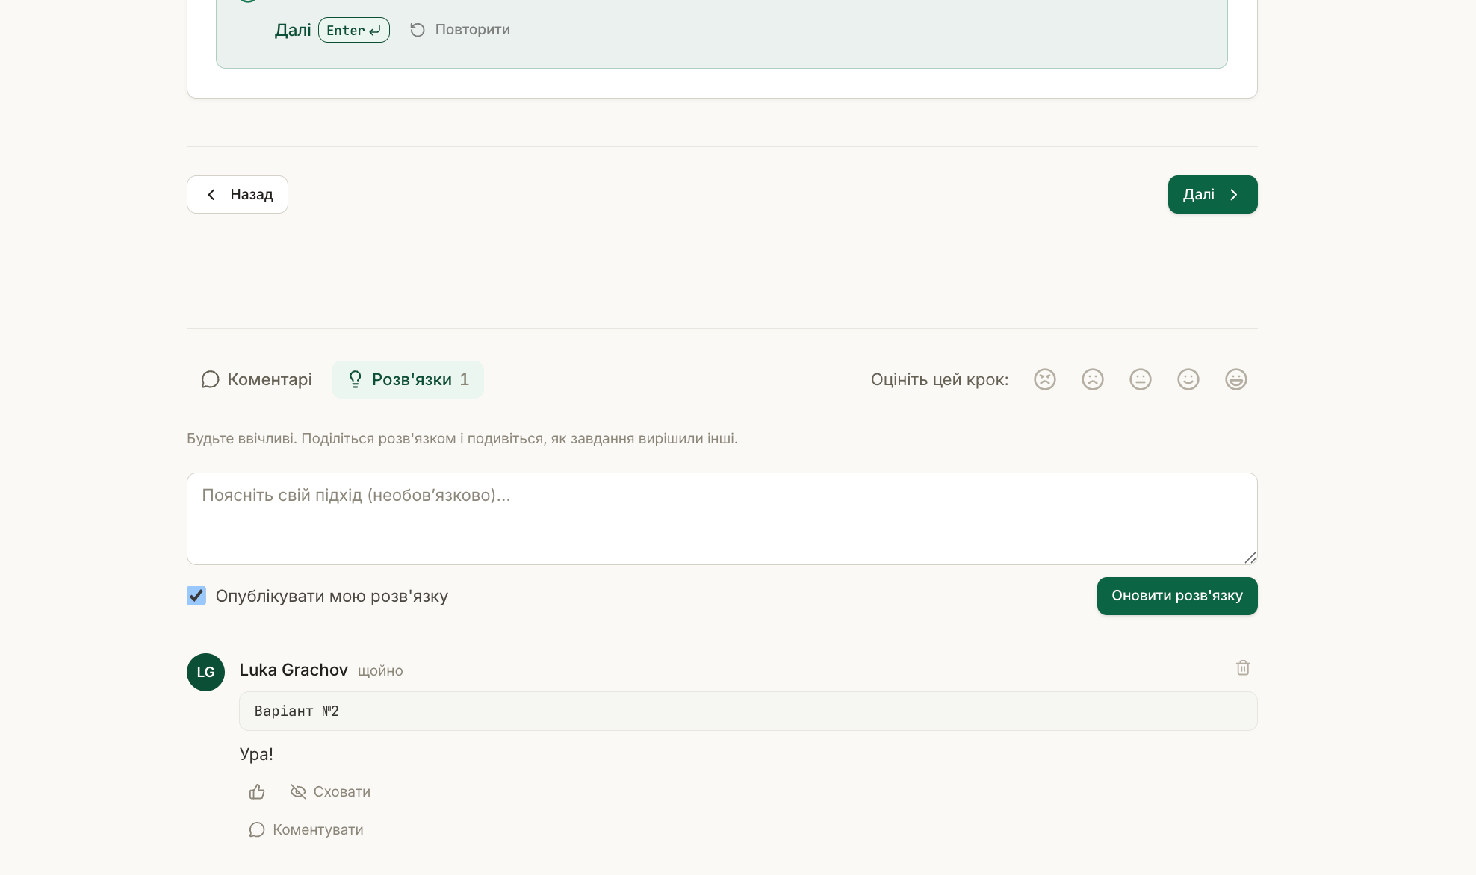Rate step with the smiling face icon
Screen dimensions: 1476x875
pos(1188,379)
